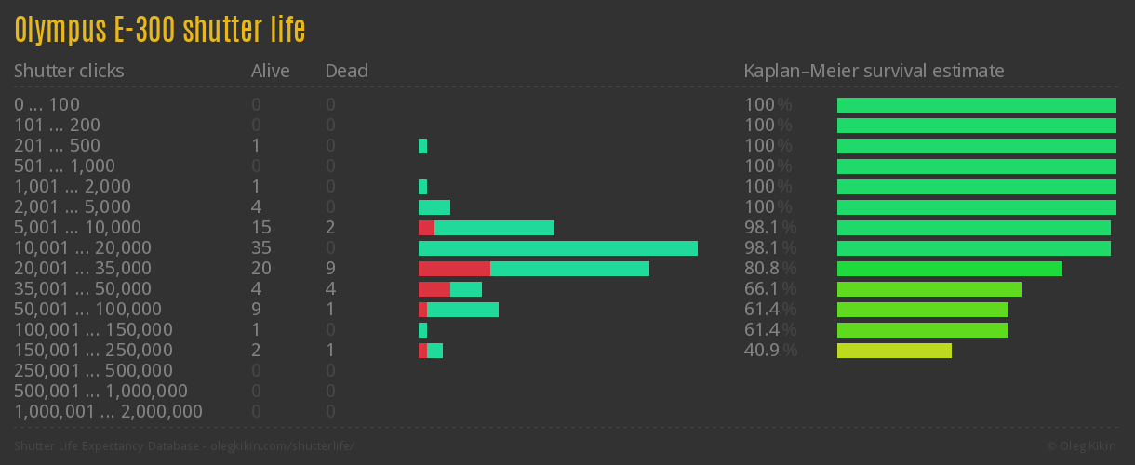
Task: Click the "Kaplan–Meier survival estimate" heading
Action: 874,71
